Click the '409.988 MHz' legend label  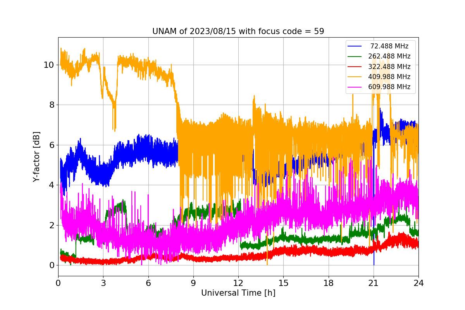click(x=389, y=77)
